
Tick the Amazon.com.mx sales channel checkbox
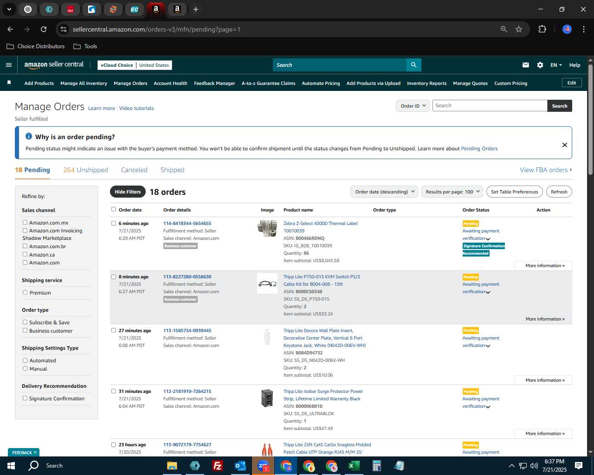(x=25, y=223)
